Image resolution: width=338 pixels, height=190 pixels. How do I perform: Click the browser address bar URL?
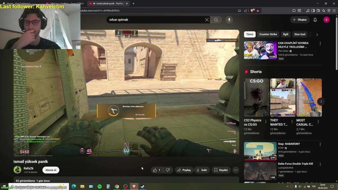pyautogui.click(x=100, y=11)
